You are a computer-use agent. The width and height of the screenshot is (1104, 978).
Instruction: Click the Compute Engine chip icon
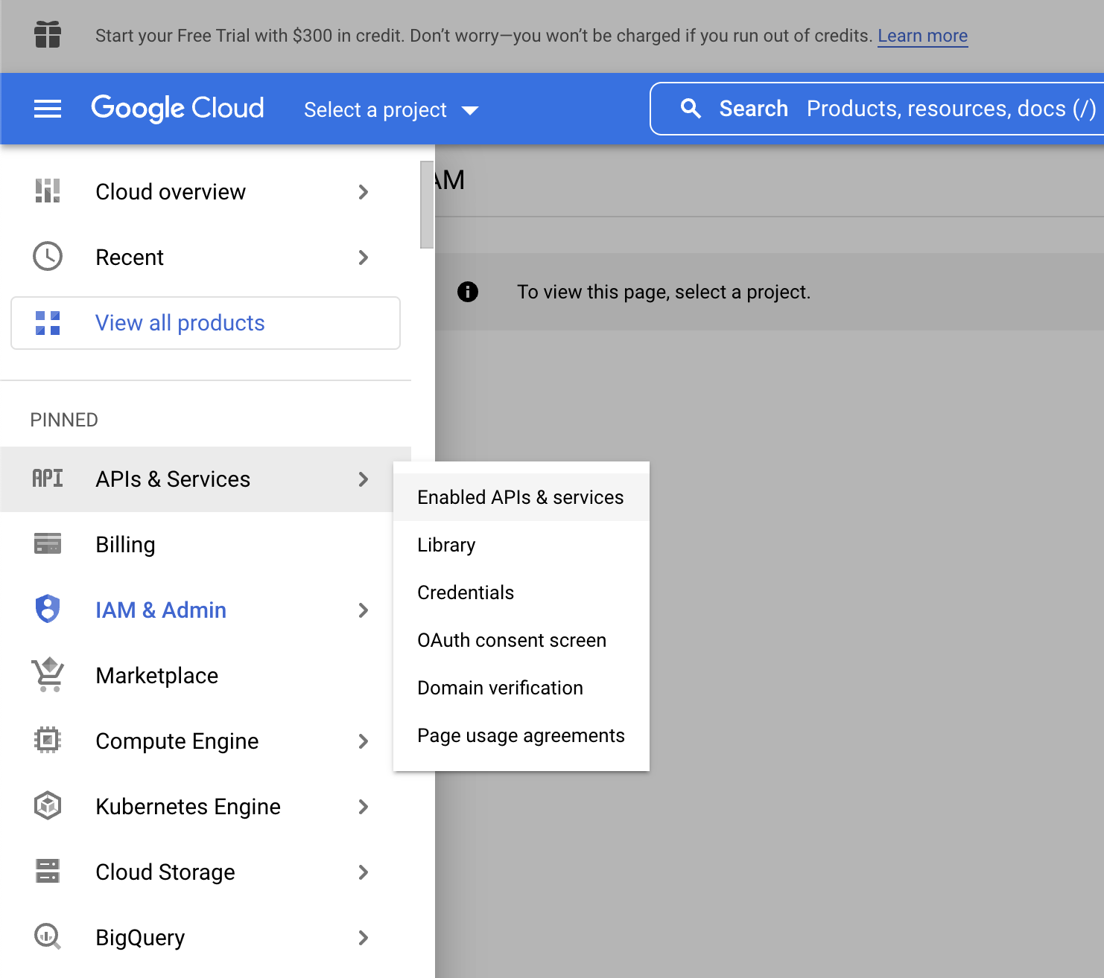48,741
